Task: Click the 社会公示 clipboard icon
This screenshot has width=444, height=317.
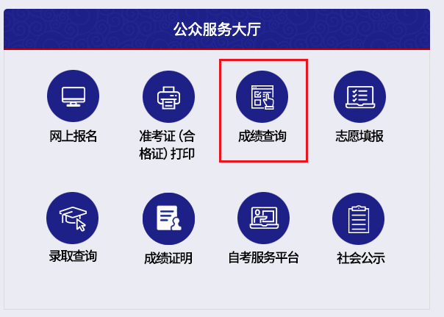Action: (358, 218)
